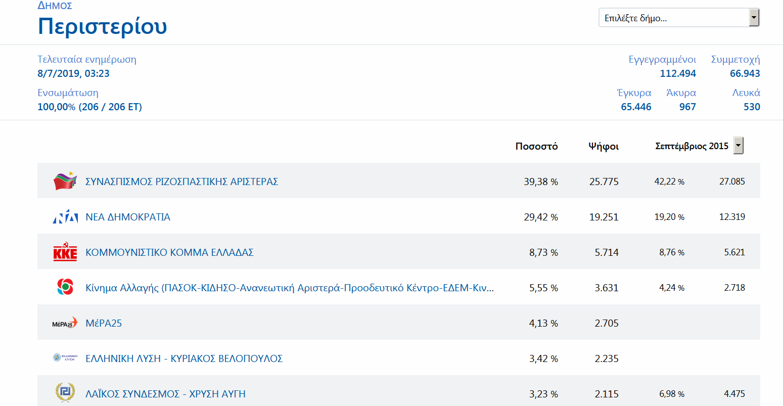Click the invalid votes value 967
This screenshot has height=406, width=783.
coord(687,107)
